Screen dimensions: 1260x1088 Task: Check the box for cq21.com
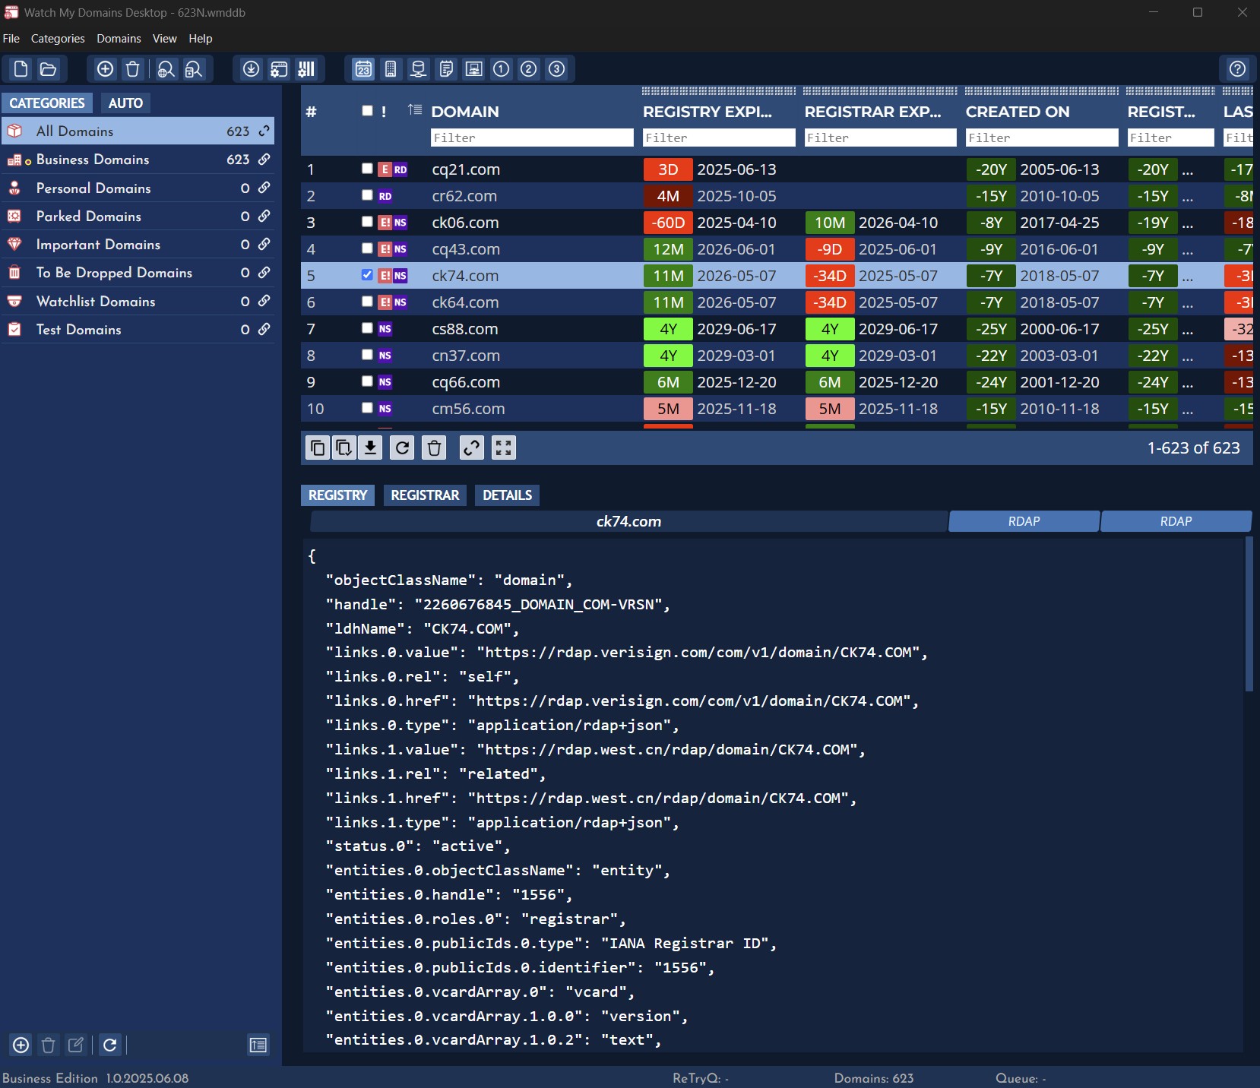point(367,169)
